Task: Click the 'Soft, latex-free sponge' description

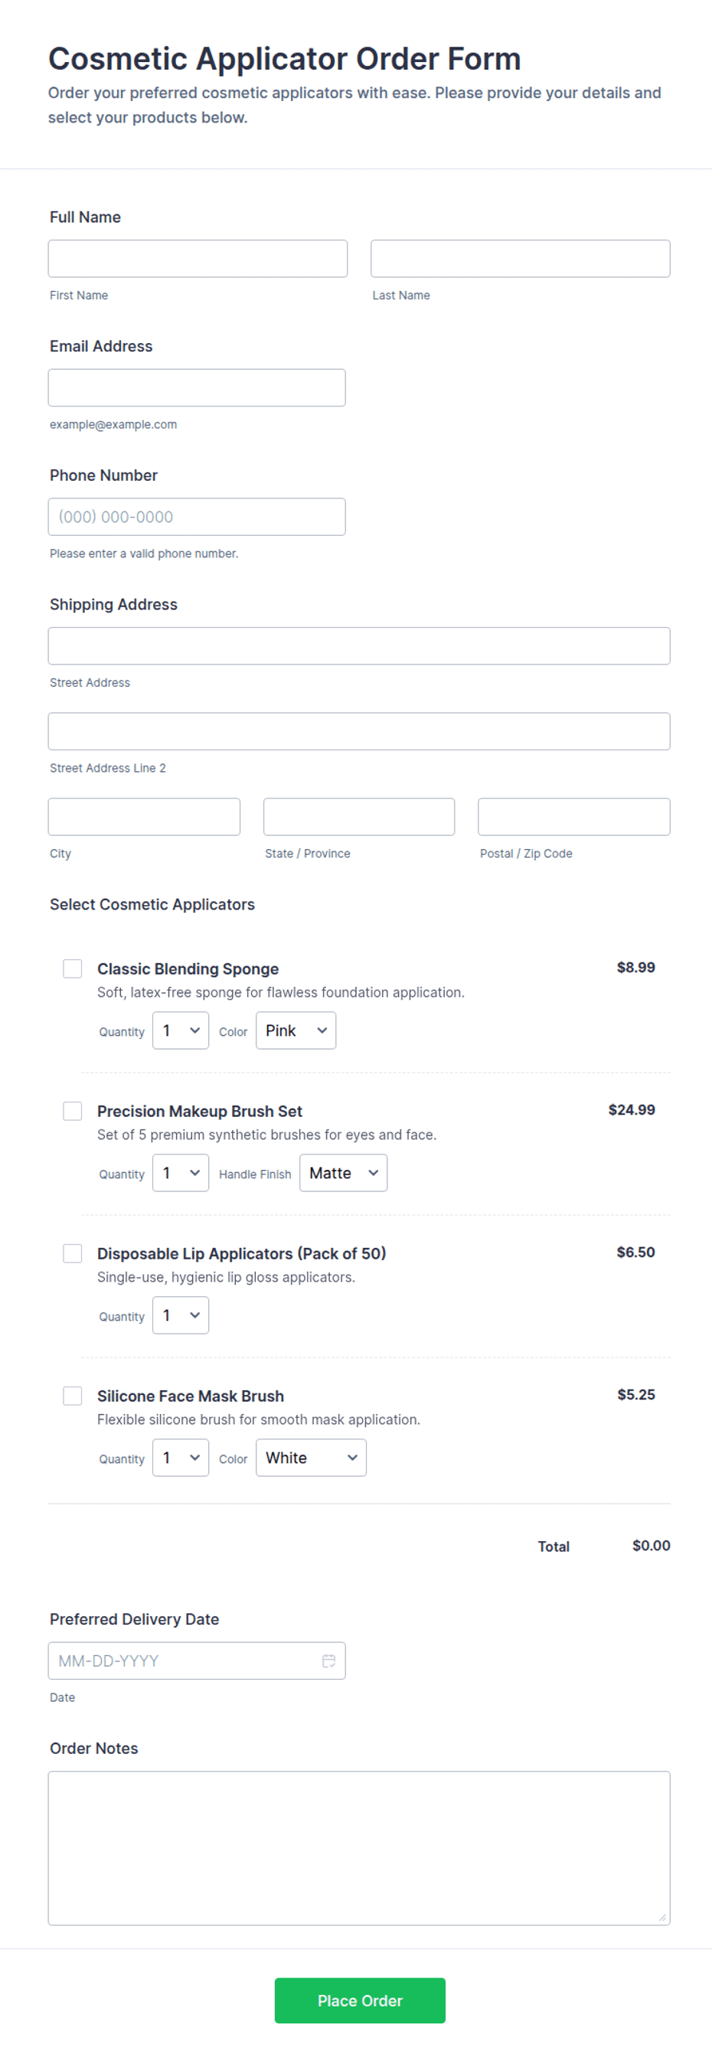Action: (x=281, y=992)
